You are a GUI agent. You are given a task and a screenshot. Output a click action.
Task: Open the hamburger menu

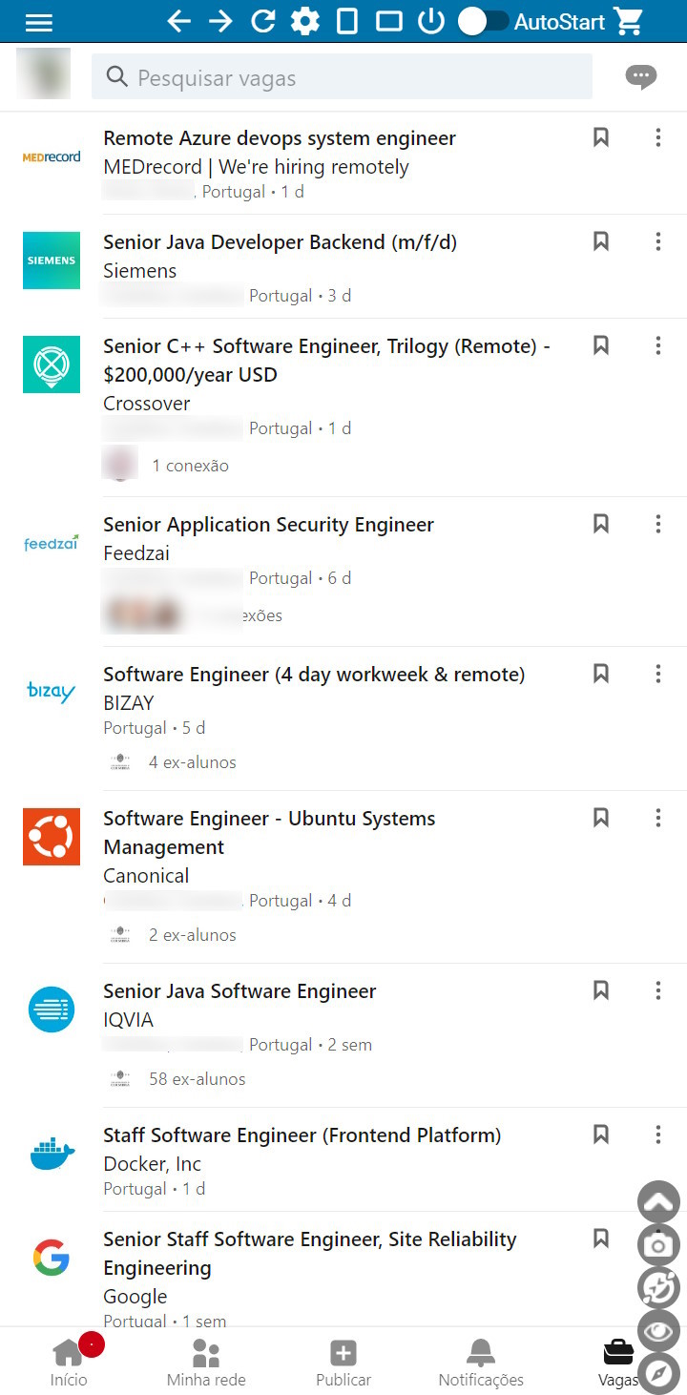pyautogui.click(x=39, y=22)
